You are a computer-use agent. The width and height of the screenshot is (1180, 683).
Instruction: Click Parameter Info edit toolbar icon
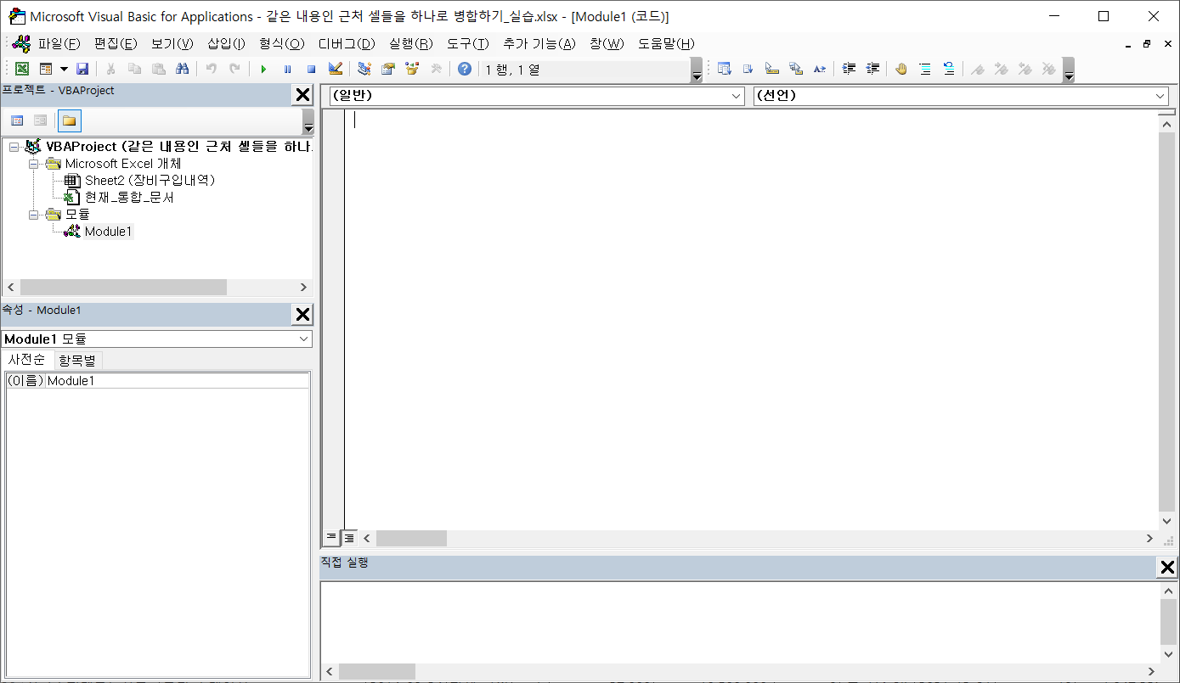coord(796,69)
